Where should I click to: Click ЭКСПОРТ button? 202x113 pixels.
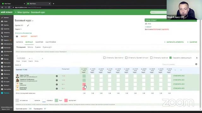point(34,36)
